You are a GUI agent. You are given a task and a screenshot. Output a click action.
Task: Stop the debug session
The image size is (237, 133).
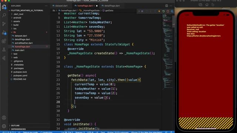(x=168, y=11)
